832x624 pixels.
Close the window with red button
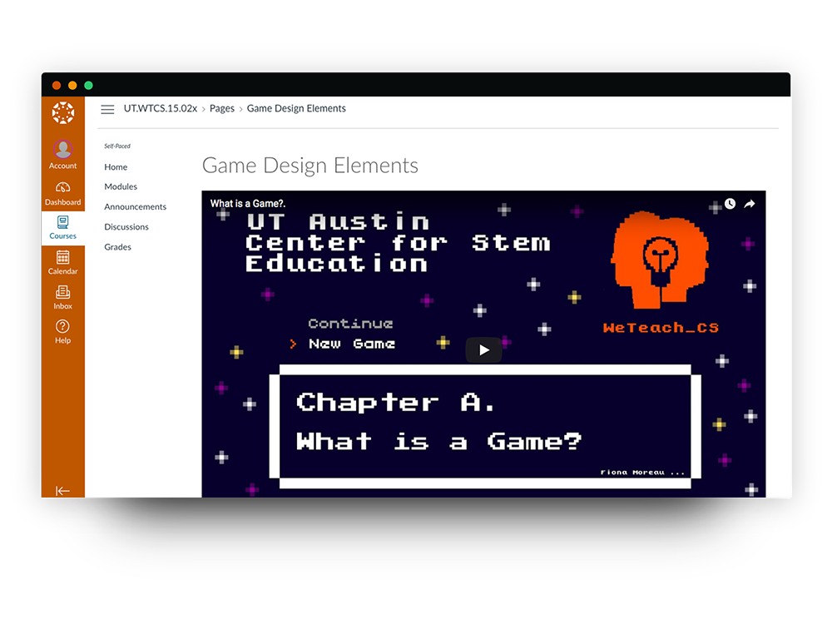[x=57, y=86]
